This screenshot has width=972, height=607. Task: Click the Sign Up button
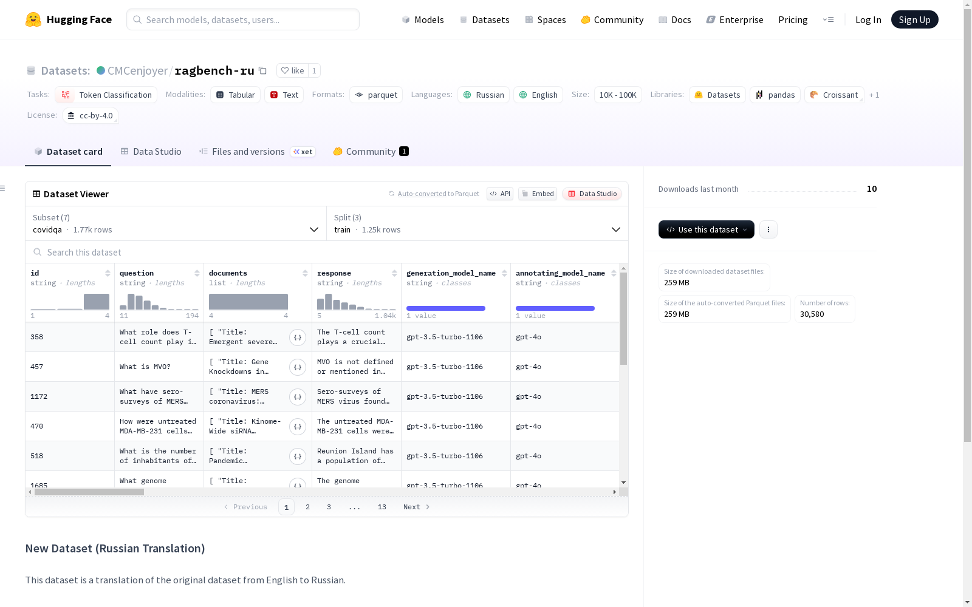[915, 19]
